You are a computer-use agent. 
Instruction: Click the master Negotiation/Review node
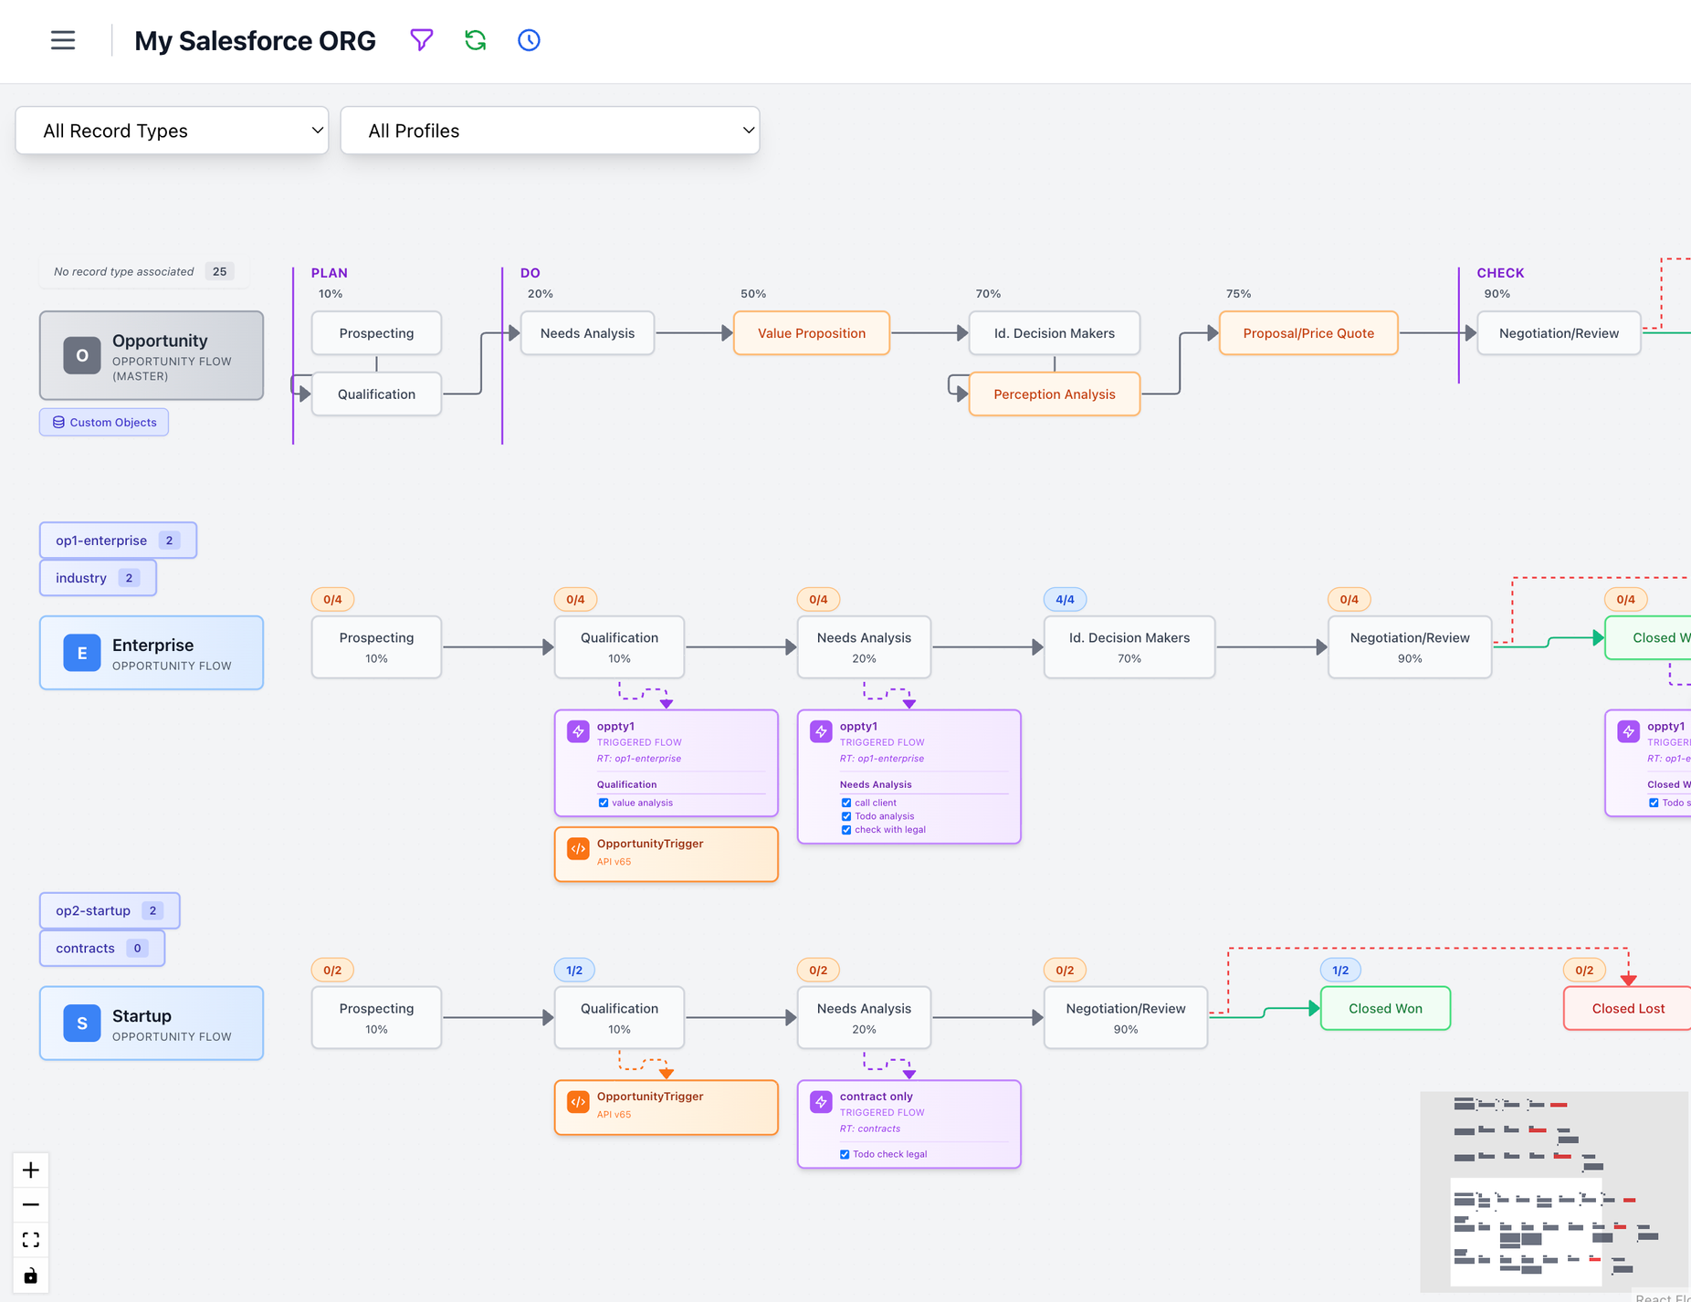click(1559, 333)
